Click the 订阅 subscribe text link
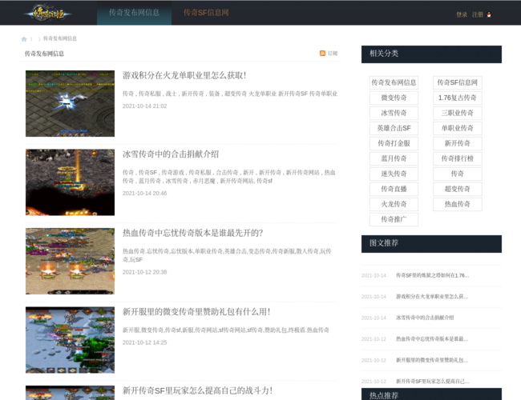521x400 pixels. [333, 53]
